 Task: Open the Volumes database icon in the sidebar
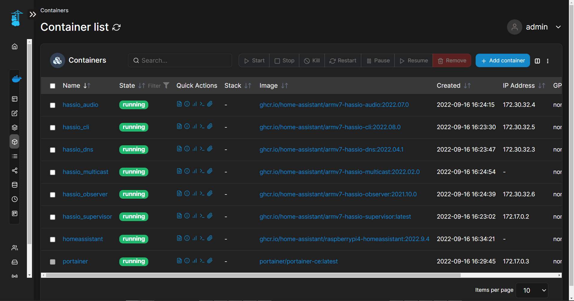coord(15,185)
